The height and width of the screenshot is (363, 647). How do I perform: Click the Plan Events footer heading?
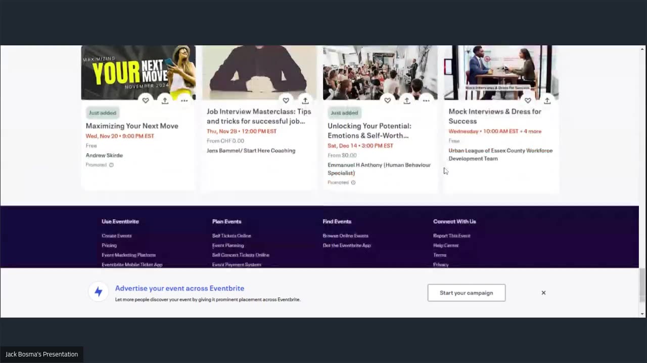pyautogui.click(x=227, y=221)
